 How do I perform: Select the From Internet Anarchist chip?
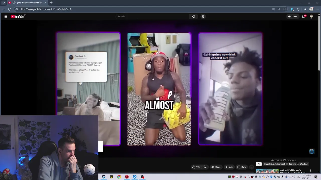pyautogui.click(x=274, y=164)
